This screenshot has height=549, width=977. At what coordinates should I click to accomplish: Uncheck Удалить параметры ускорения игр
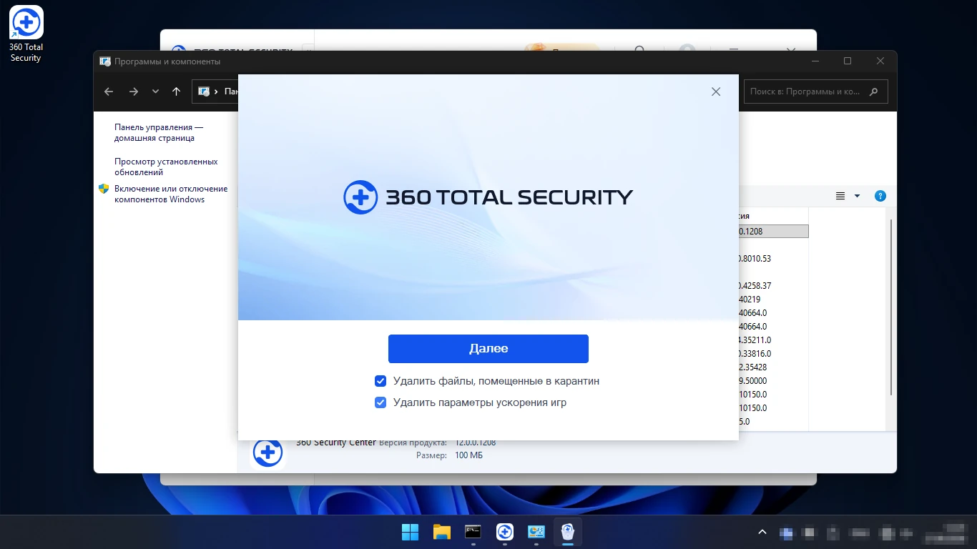coord(381,402)
